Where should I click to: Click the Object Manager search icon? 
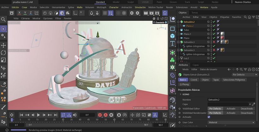245,17
